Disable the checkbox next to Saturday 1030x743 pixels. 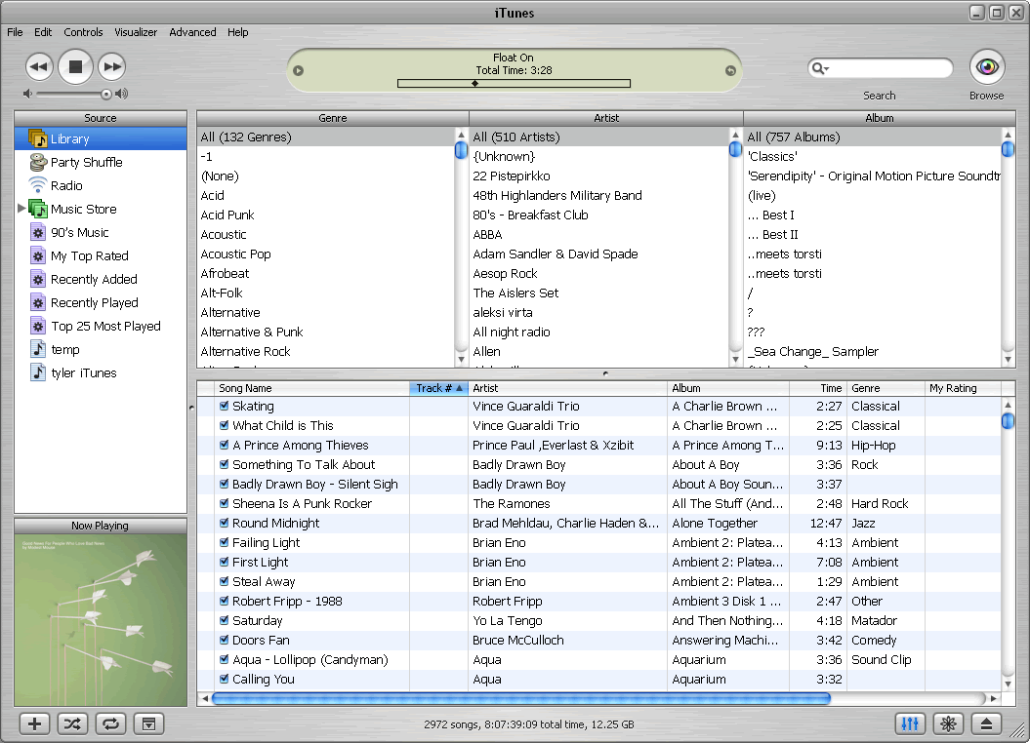coord(223,620)
